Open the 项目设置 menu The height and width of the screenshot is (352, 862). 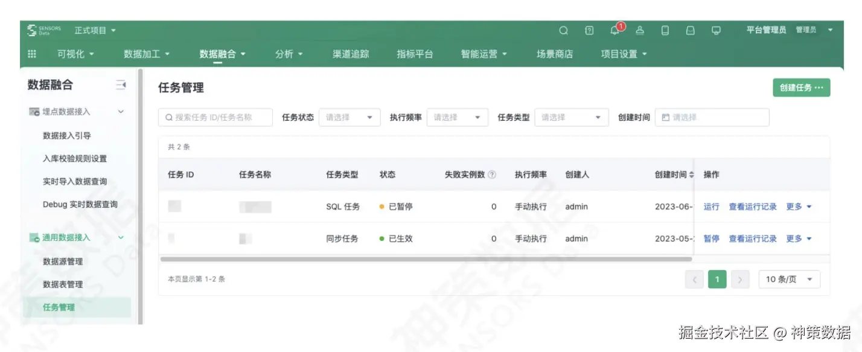[x=624, y=54]
